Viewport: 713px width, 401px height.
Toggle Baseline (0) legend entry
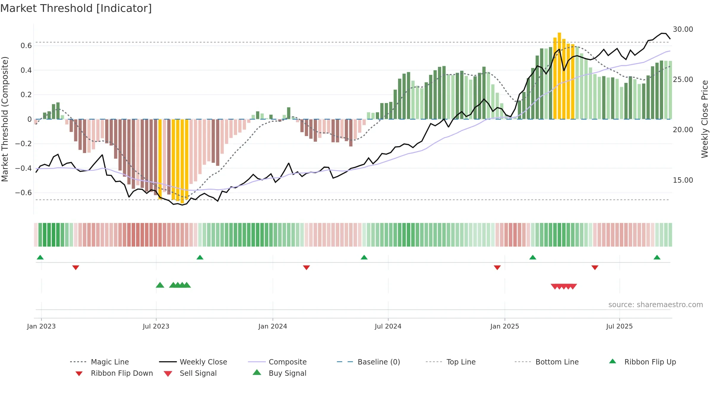(368, 362)
